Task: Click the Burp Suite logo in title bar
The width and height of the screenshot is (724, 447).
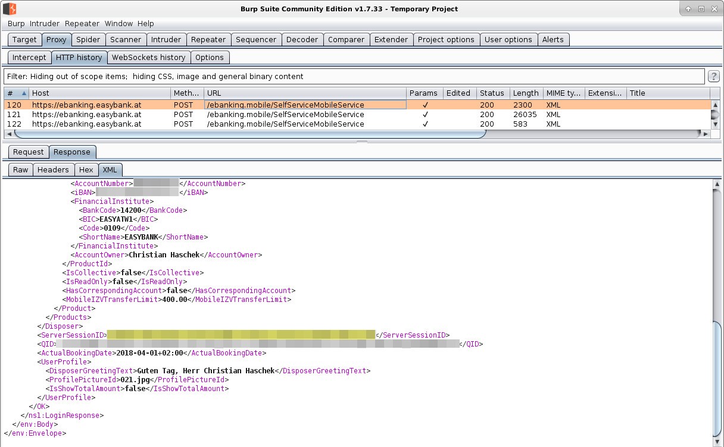Action: 10,9
